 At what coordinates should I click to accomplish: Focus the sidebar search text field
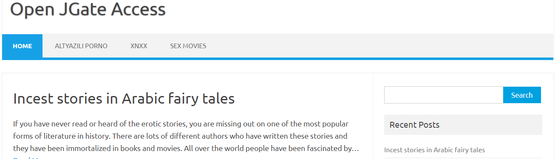444,95
